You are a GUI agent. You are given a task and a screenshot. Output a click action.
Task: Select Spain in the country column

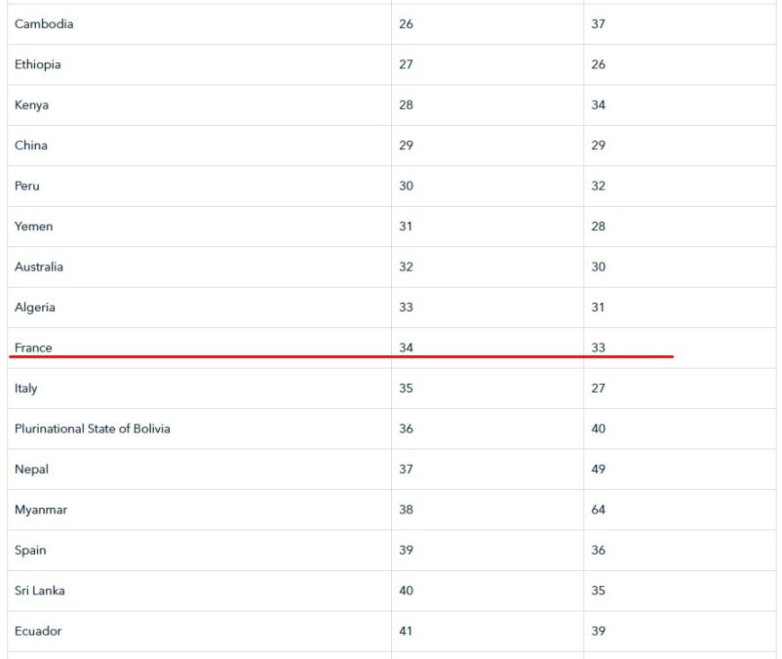30,551
